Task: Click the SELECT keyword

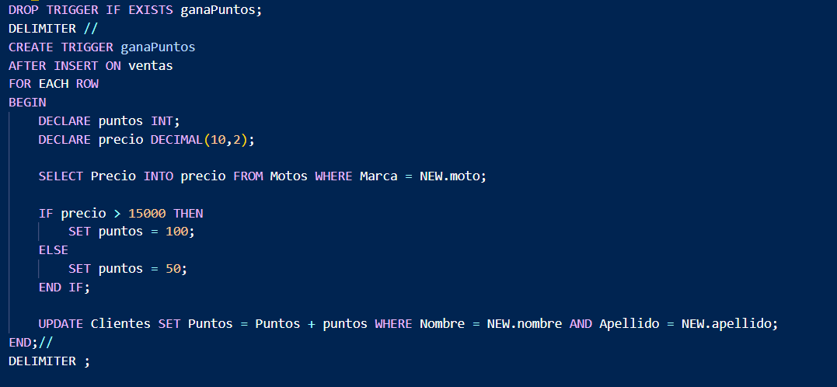Action: pos(61,176)
